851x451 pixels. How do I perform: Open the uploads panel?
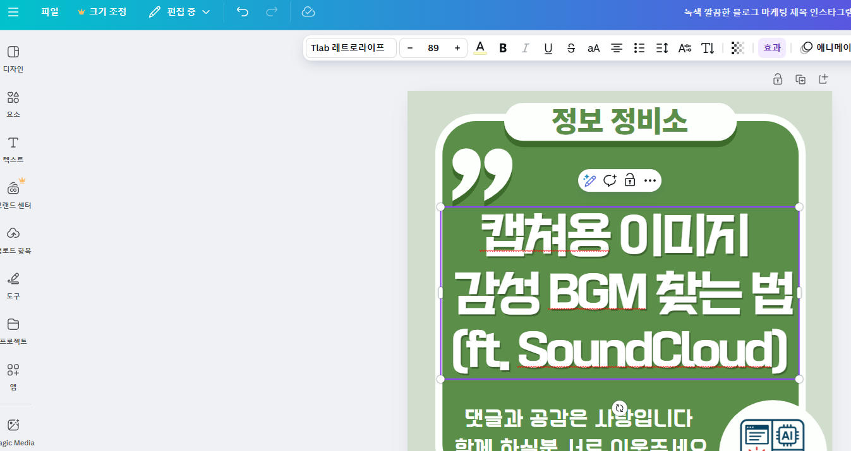pos(13,240)
